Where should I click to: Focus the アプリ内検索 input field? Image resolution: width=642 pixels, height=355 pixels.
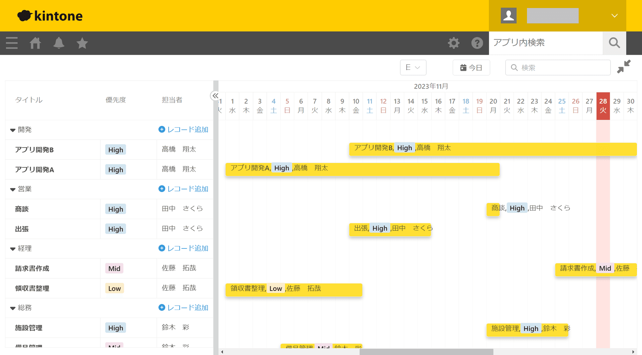point(546,43)
